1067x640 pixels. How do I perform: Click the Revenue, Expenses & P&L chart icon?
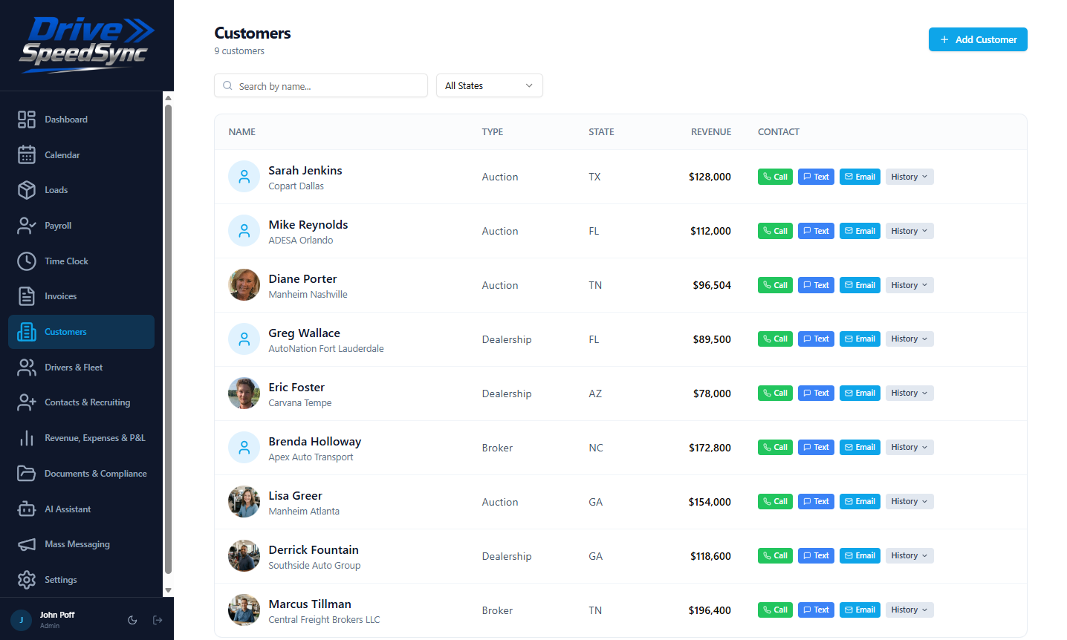tap(27, 438)
